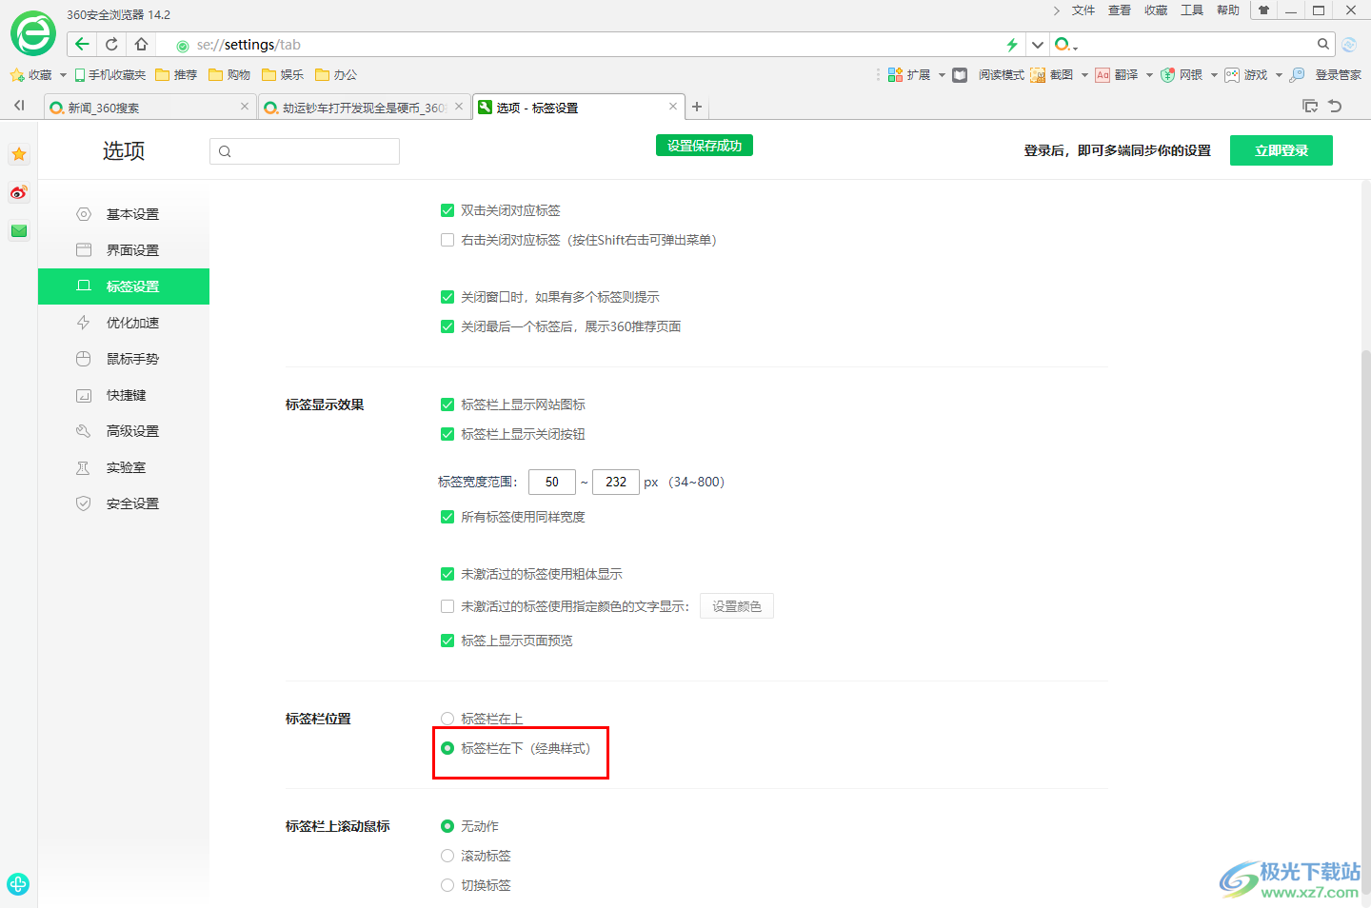Click the restore closed tab undo icon
Image resolution: width=1371 pixels, height=908 pixels.
1336,106
